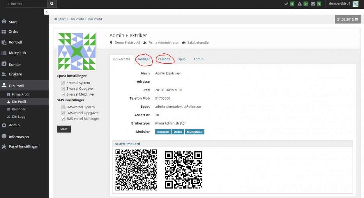364x198 pixels.
Task: Switch to the Passord tab
Action: pos(164,59)
